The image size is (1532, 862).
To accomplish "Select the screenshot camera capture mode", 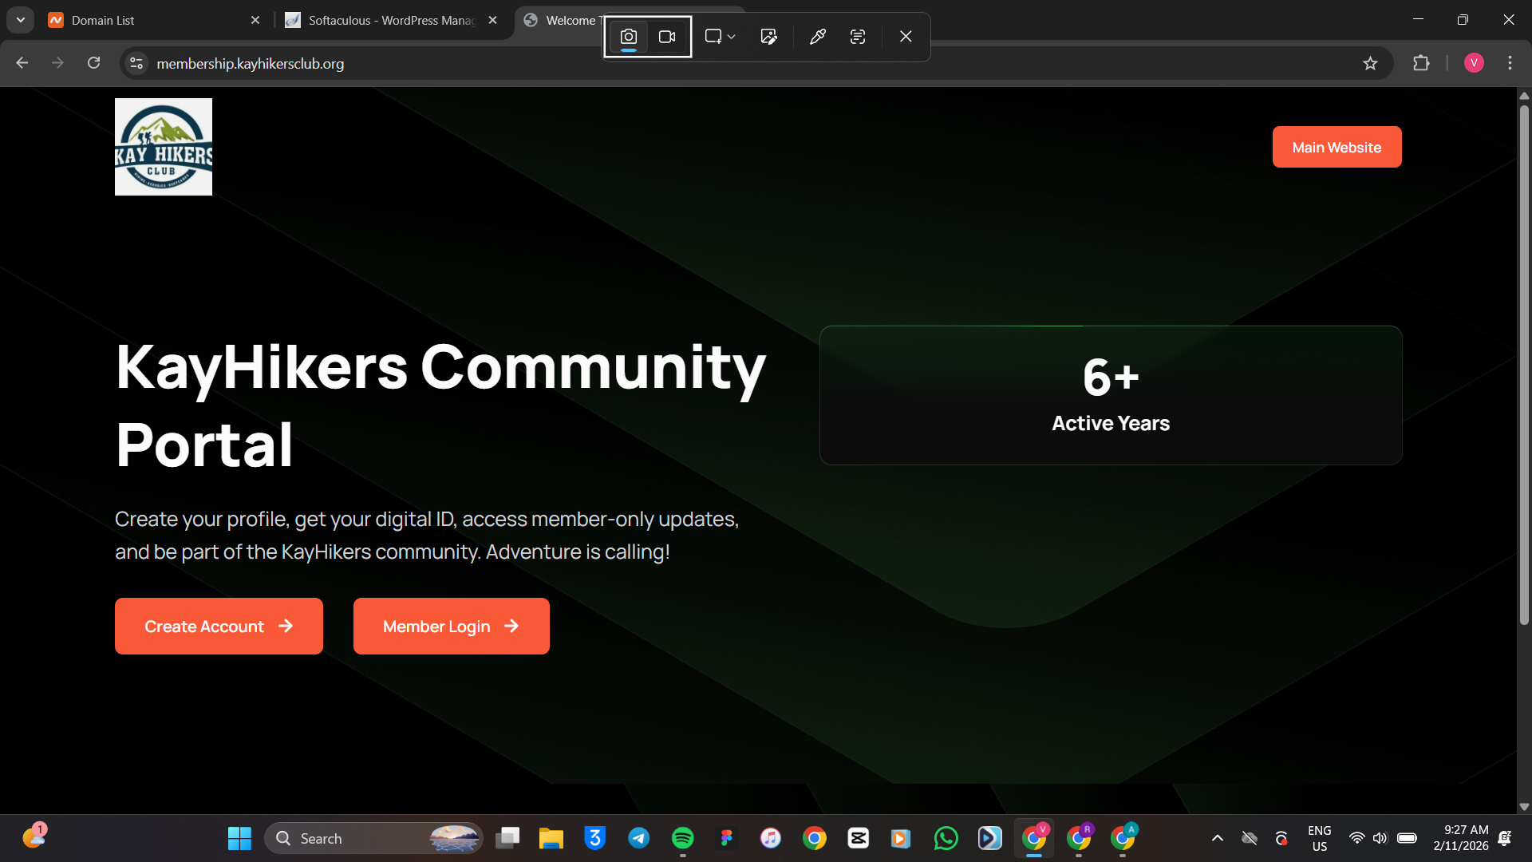I will (629, 37).
